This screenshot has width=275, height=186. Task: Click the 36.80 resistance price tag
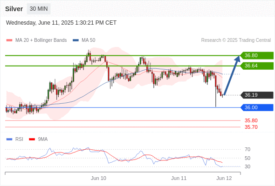(257, 55)
